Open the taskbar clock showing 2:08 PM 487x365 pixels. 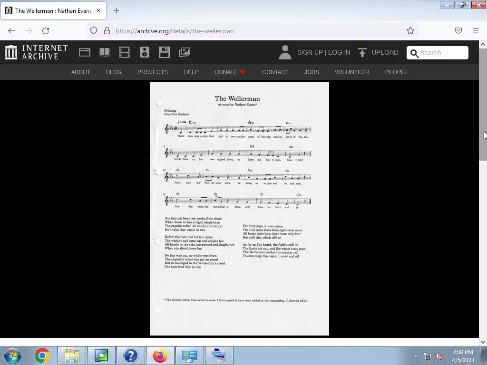point(463,356)
